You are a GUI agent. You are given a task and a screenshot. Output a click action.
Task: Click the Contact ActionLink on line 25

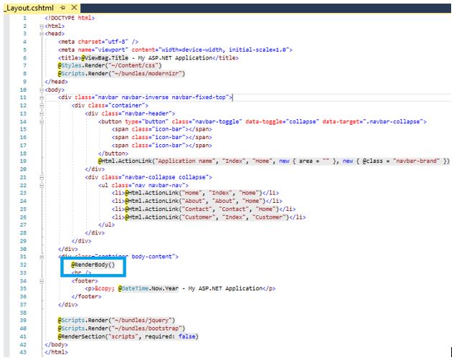tap(202, 209)
